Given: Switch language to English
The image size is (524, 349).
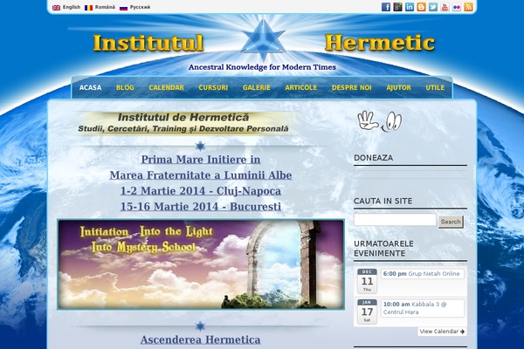Looking at the screenshot, I should point(72,7).
